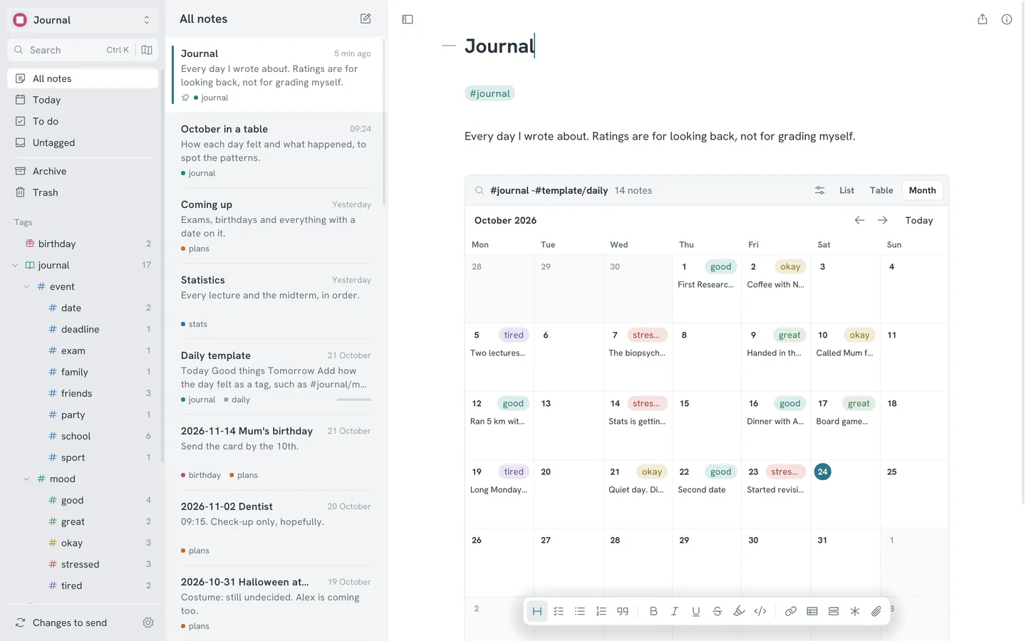1026x641 pixels.
Task: Toggle strikethrough formatting
Action: click(717, 611)
